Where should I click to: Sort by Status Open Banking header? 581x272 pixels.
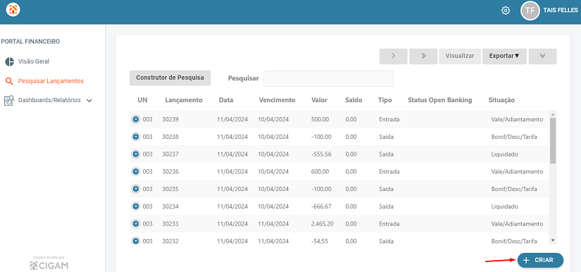(440, 100)
